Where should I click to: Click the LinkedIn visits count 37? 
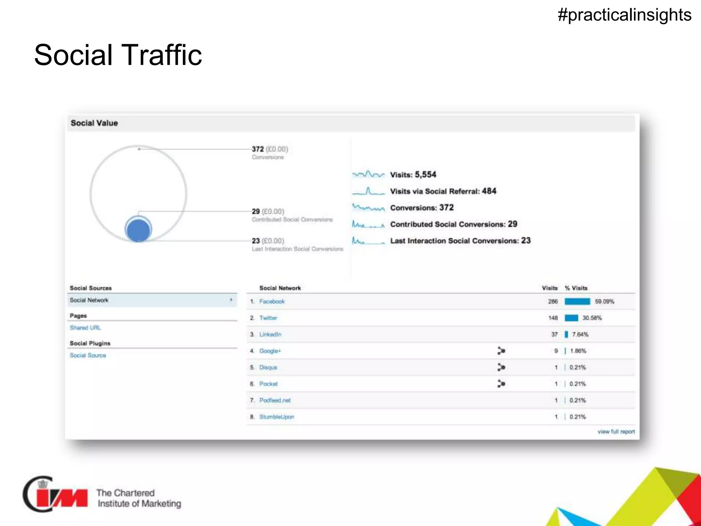[x=555, y=334]
